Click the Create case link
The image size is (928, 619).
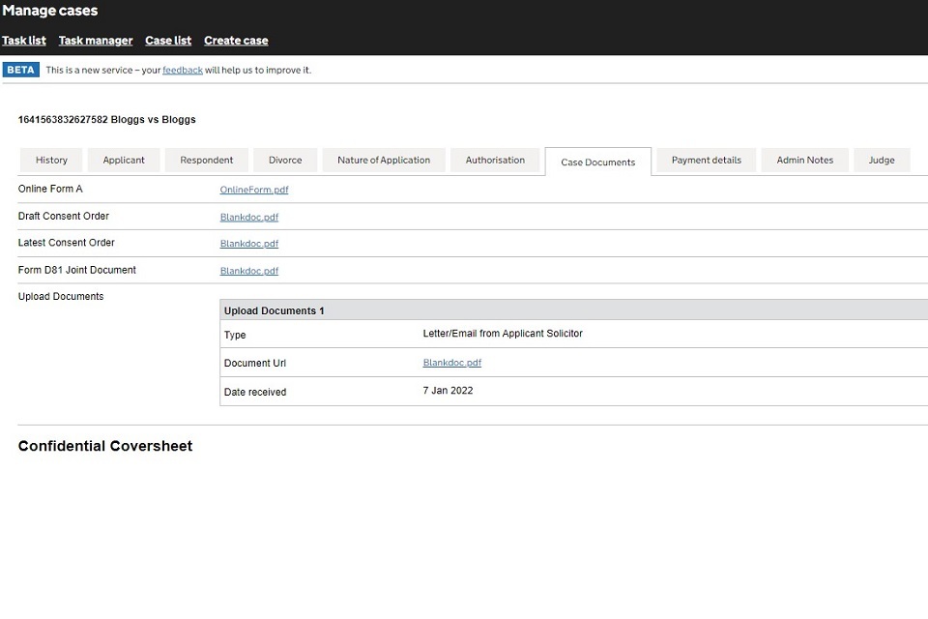[x=236, y=41]
